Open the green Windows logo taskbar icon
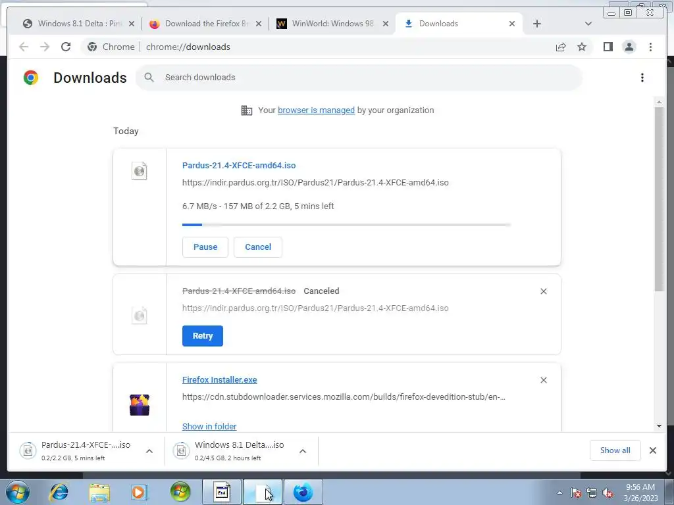The height and width of the screenshot is (505, 674). coord(180,492)
